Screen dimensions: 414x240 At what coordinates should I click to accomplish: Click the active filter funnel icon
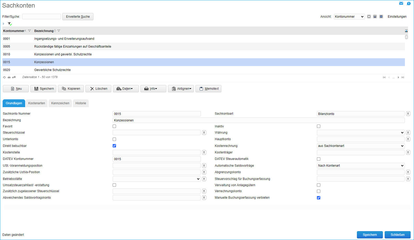[10, 24]
